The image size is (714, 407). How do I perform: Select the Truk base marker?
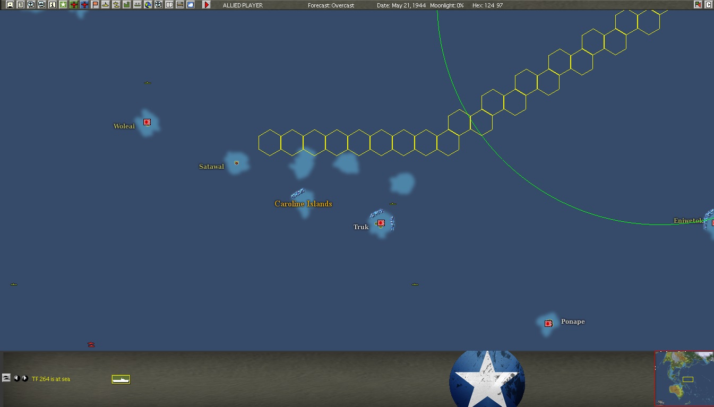(381, 223)
